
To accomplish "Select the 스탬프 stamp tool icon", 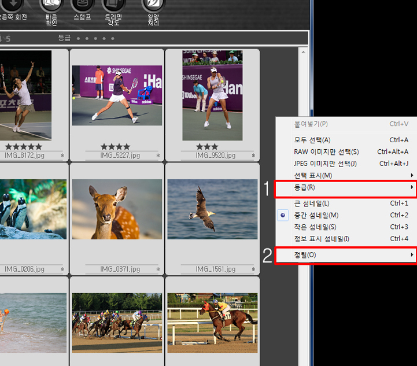I will click(82, 5).
